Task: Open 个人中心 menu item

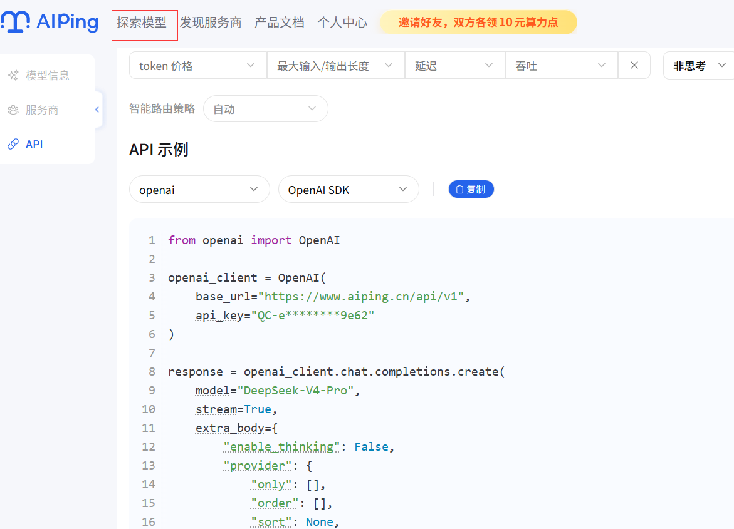Action: click(x=342, y=22)
